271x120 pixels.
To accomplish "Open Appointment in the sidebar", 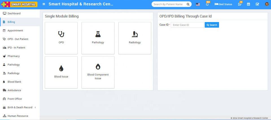I will 15,31.
